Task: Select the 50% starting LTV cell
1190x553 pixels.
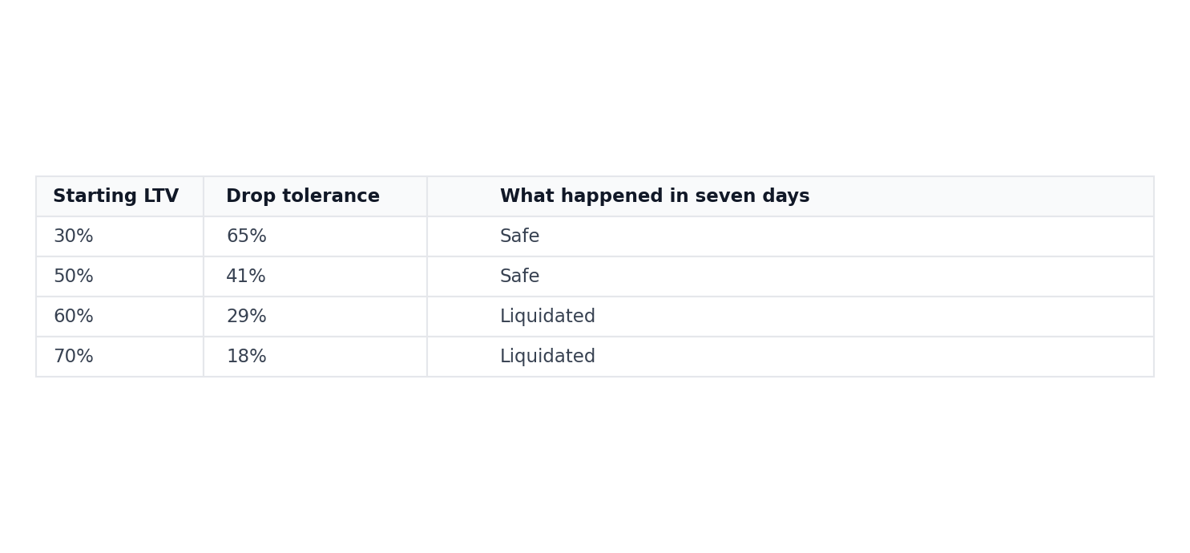Action: pyautogui.click(x=74, y=276)
